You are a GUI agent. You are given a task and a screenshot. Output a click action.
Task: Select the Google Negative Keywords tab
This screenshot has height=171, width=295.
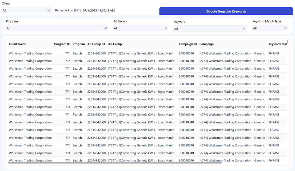click(226, 11)
